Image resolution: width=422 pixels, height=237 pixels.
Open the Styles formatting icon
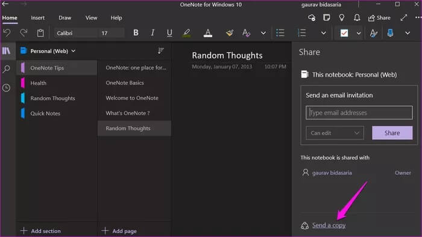[373, 33]
